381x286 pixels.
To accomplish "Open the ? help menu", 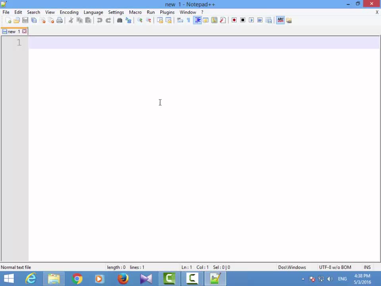I will point(202,12).
